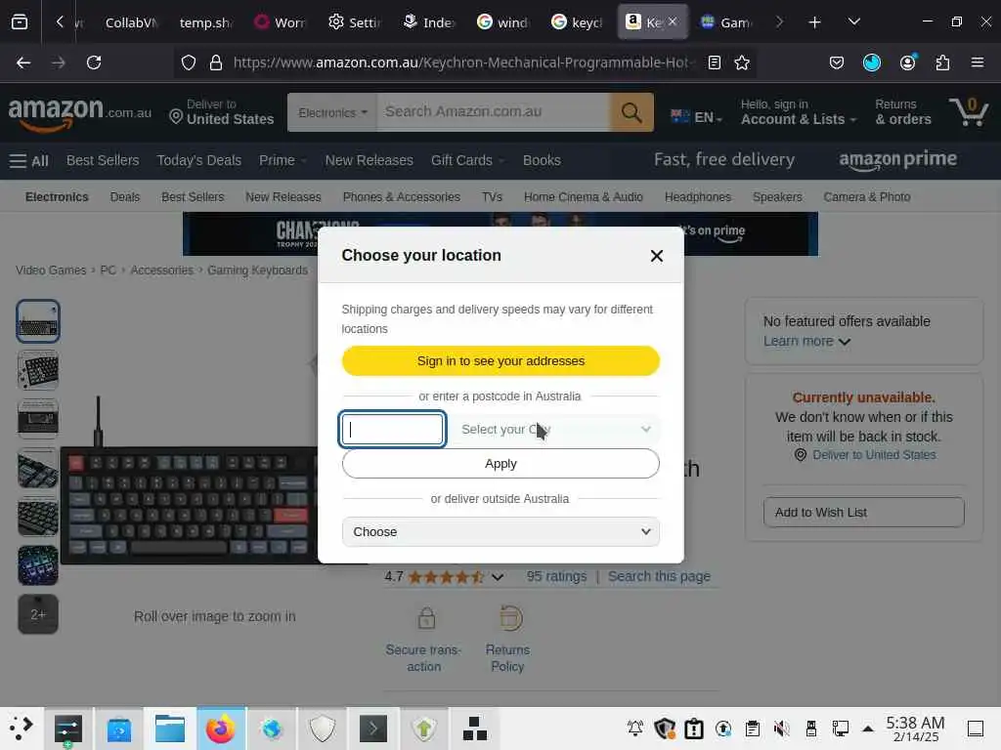The image size is (1001, 750).
Task: Bookmark this page with star icon
Action: pyautogui.click(x=742, y=62)
